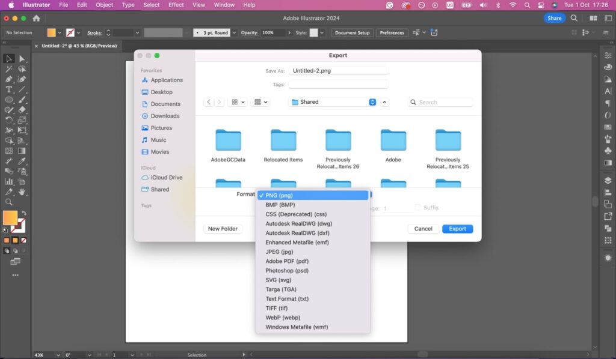Click the Save As filename field
This screenshot has width=616, height=359.
[x=338, y=71]
